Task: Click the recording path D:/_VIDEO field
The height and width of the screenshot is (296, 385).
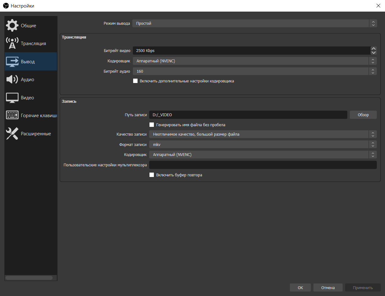Action: point(248,115)
